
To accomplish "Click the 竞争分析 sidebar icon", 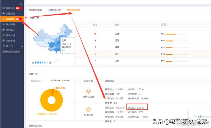I will 4,35.
